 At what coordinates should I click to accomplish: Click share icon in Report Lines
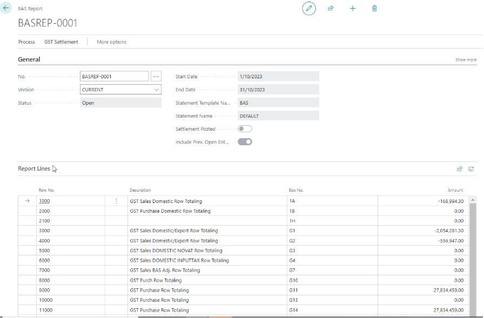460,169
